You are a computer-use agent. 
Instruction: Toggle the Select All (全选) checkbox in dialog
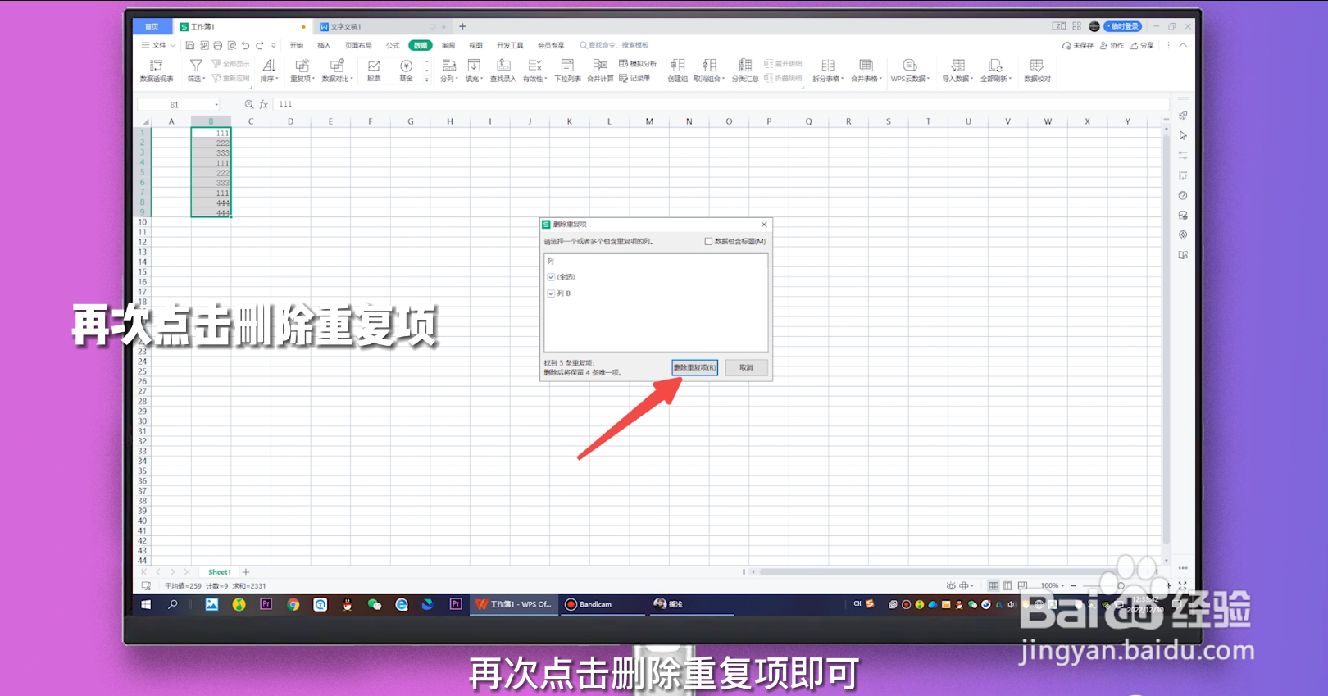tap(551, 277)
